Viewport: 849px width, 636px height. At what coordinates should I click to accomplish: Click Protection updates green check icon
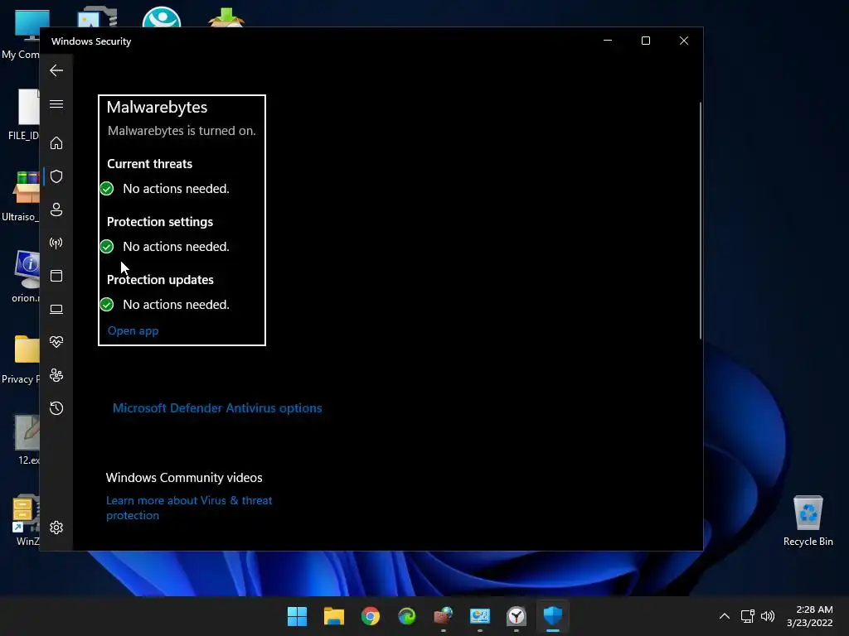107,305
